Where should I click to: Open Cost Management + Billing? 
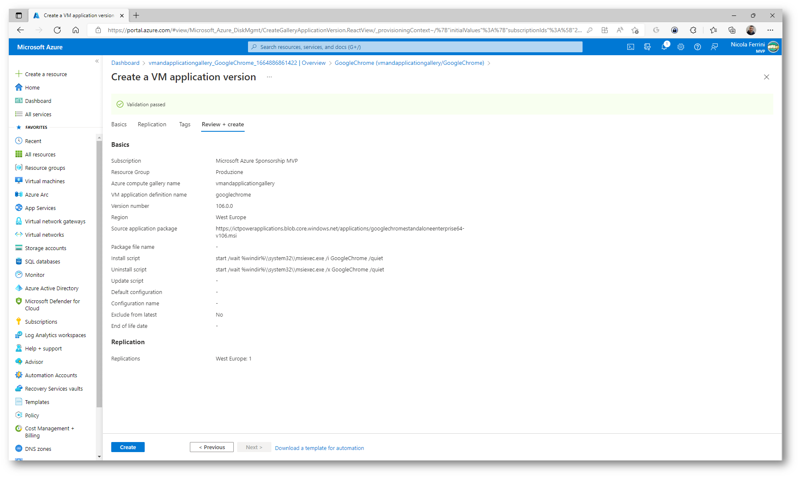coord(45,432)
